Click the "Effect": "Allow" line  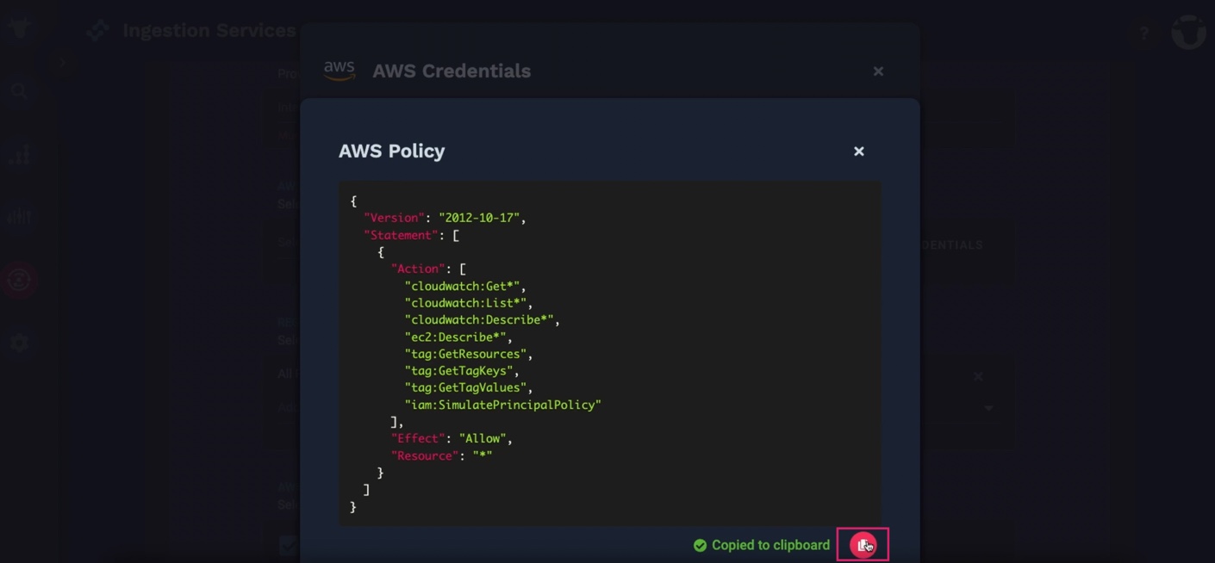click(452, 439)
